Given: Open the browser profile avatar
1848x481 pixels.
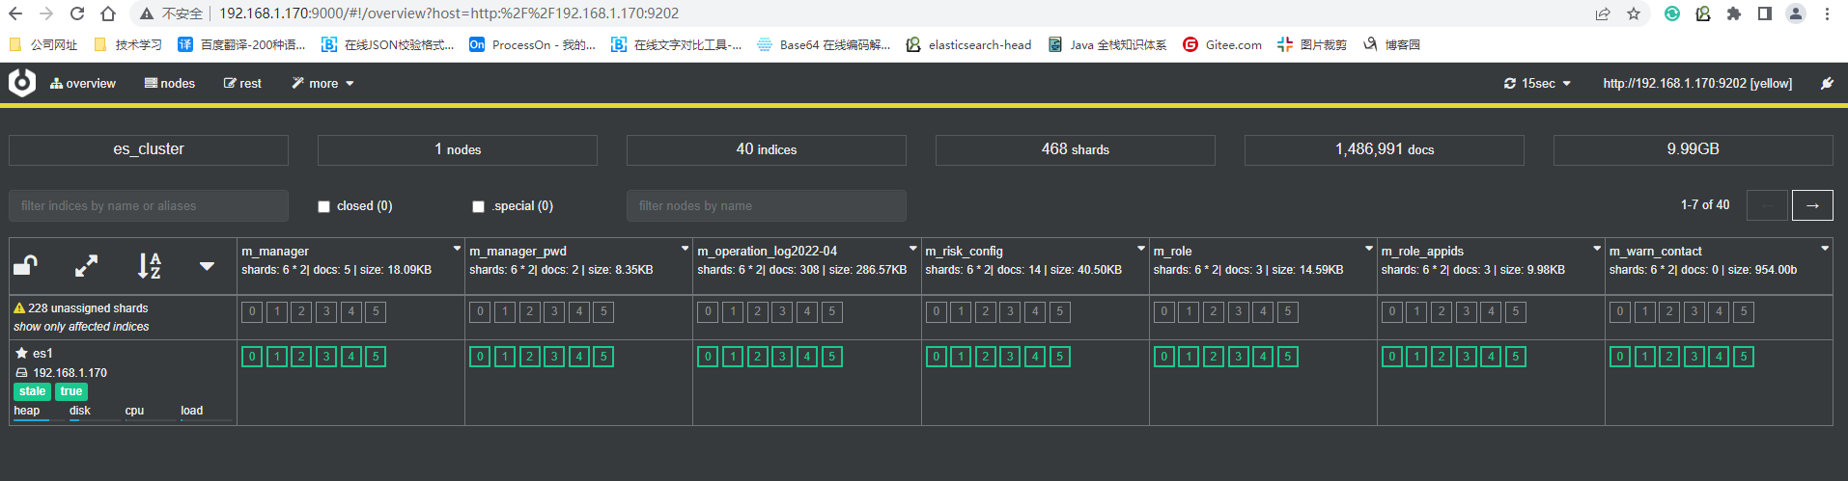Looking at the screenshot, I should (1796, 13).
